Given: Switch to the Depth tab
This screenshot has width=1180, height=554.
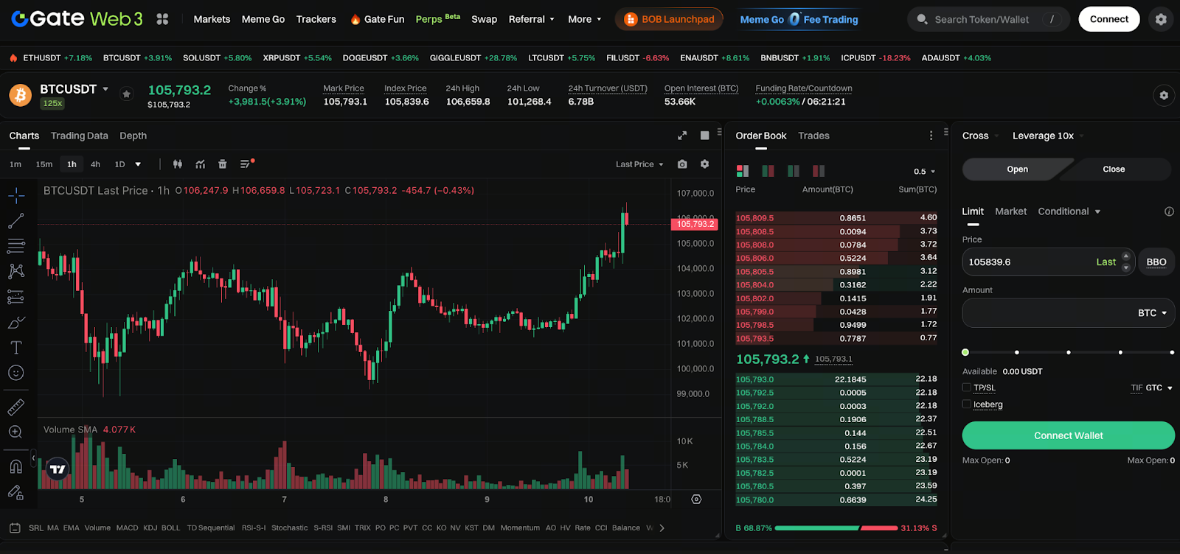Looking at the screenshot, I should click(x=133, y=136).
